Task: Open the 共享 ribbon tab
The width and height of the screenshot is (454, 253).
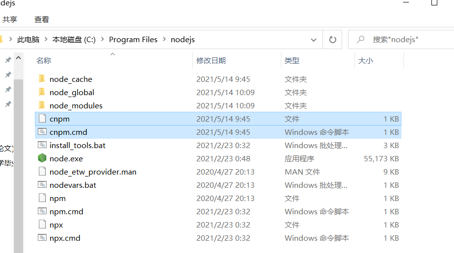Action: click(x=10, y=20)
